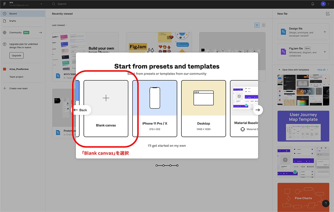The width and height of the screenshot is (334, 212).
Task: Open the account switcher dropdown
Action: pos(41,4)
